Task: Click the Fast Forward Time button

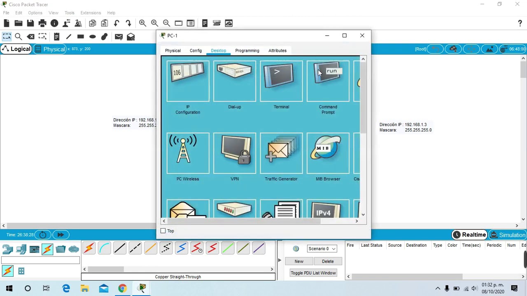Action: 61,235
